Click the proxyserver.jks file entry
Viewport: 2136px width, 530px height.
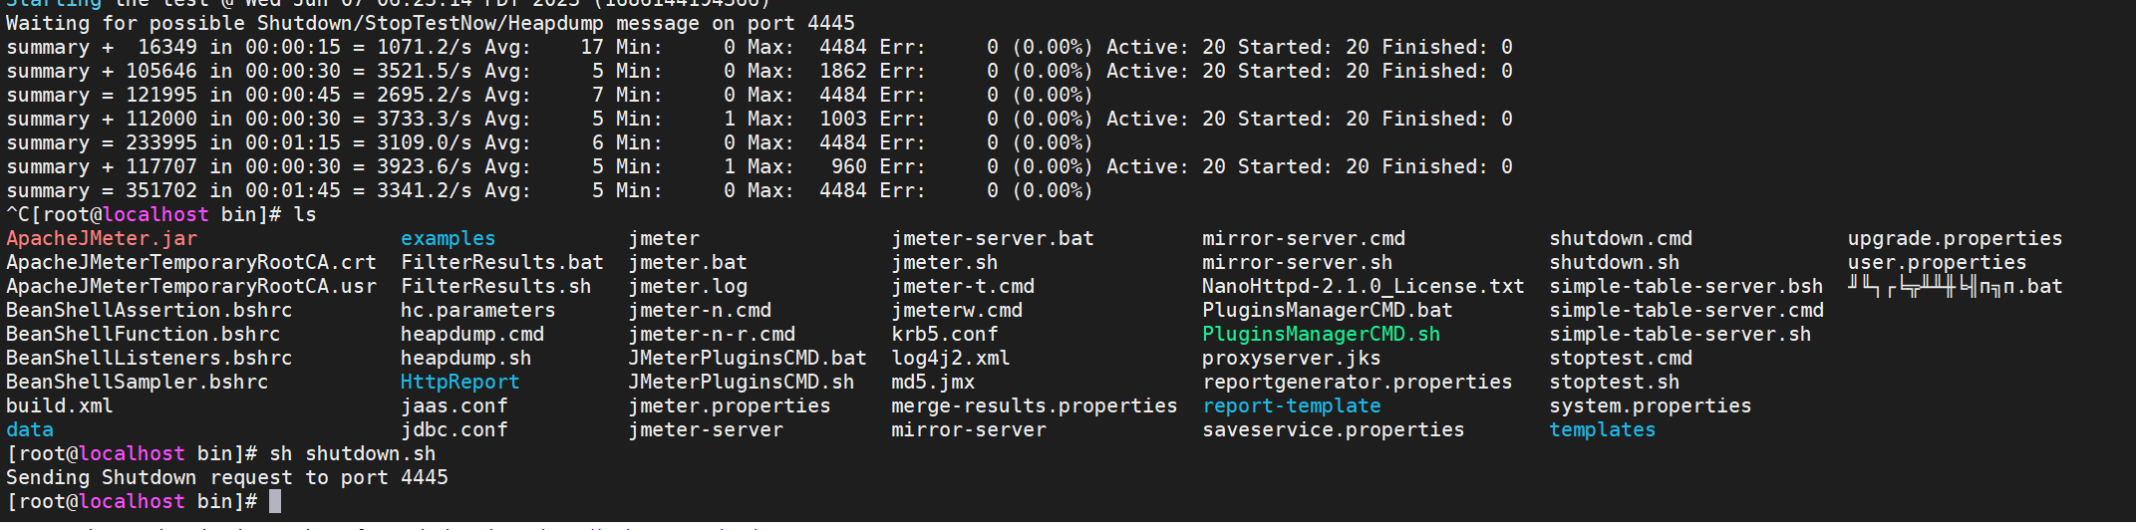tap(1291, 358)
